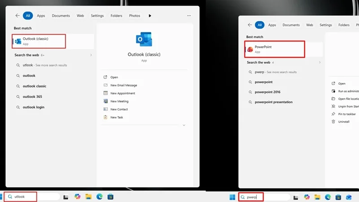Open Microsoft Edge on the left taskbar

click(x=99, y=197)
